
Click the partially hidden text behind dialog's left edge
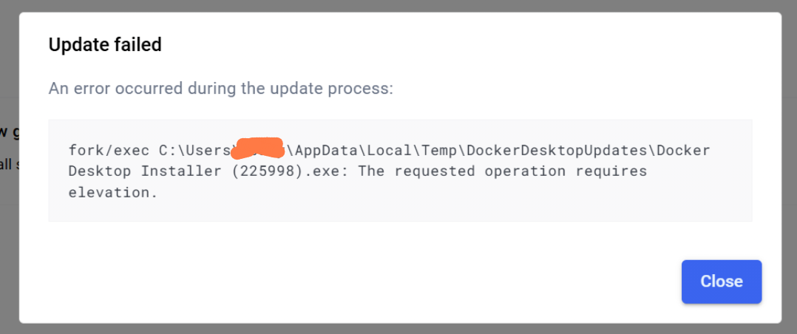(x=10, y=133)
